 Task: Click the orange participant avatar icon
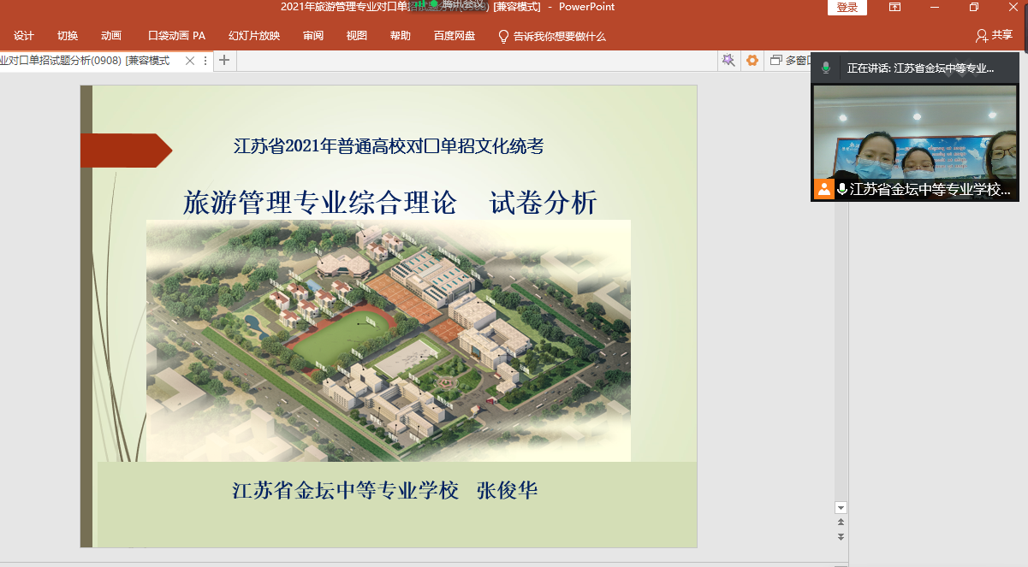tap(824, 189)
